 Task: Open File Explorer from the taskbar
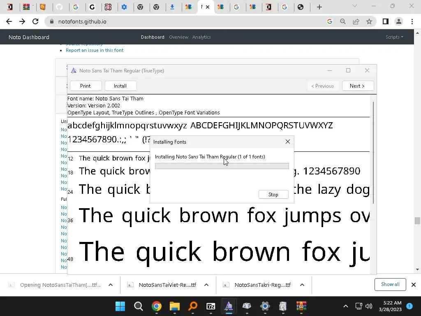[x=174, y=306]
